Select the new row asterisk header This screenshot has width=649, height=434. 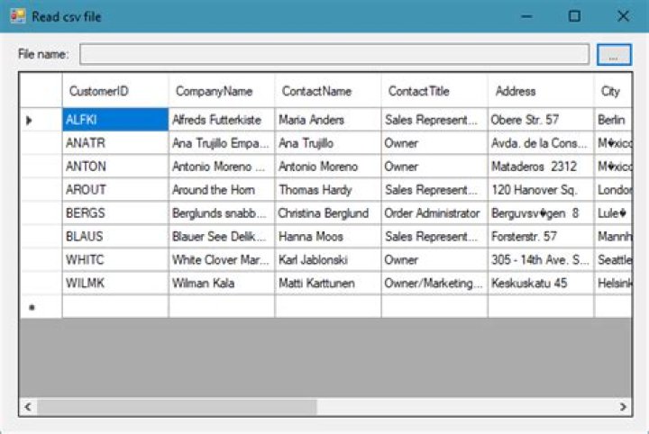(41, 307)
